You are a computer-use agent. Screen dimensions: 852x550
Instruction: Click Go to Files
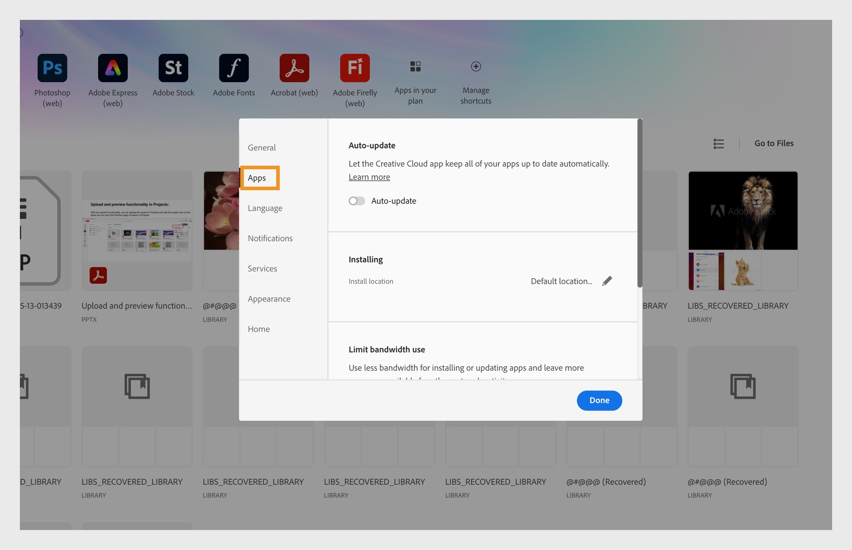coord(773,143)
